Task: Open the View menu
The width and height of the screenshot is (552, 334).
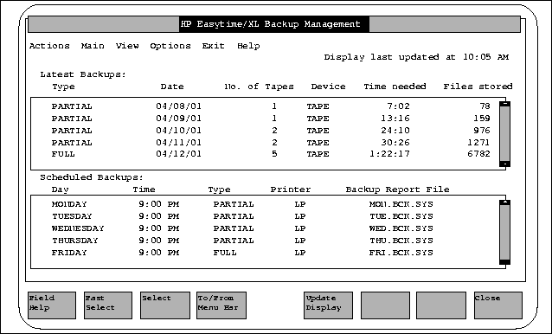Action: pyautogui.click(x=127, y=46)
